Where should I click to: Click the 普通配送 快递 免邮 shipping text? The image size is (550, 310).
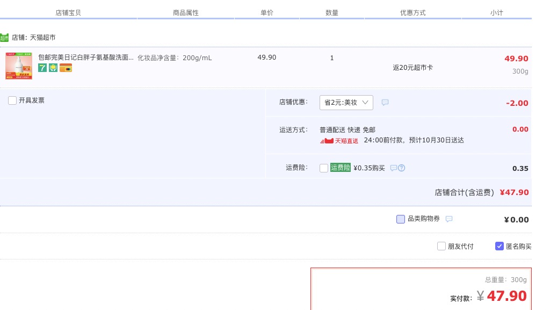(x=348, y=130)
